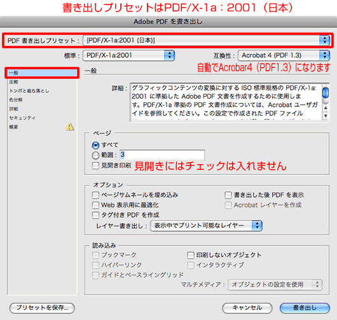Image resolution: width=337 pixels, height=320 pixels.
Task: Select トンボと裁ち落とし category
Action: tap(42, 91)
